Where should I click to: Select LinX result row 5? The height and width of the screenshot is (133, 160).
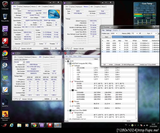click(x=130, y=52)
